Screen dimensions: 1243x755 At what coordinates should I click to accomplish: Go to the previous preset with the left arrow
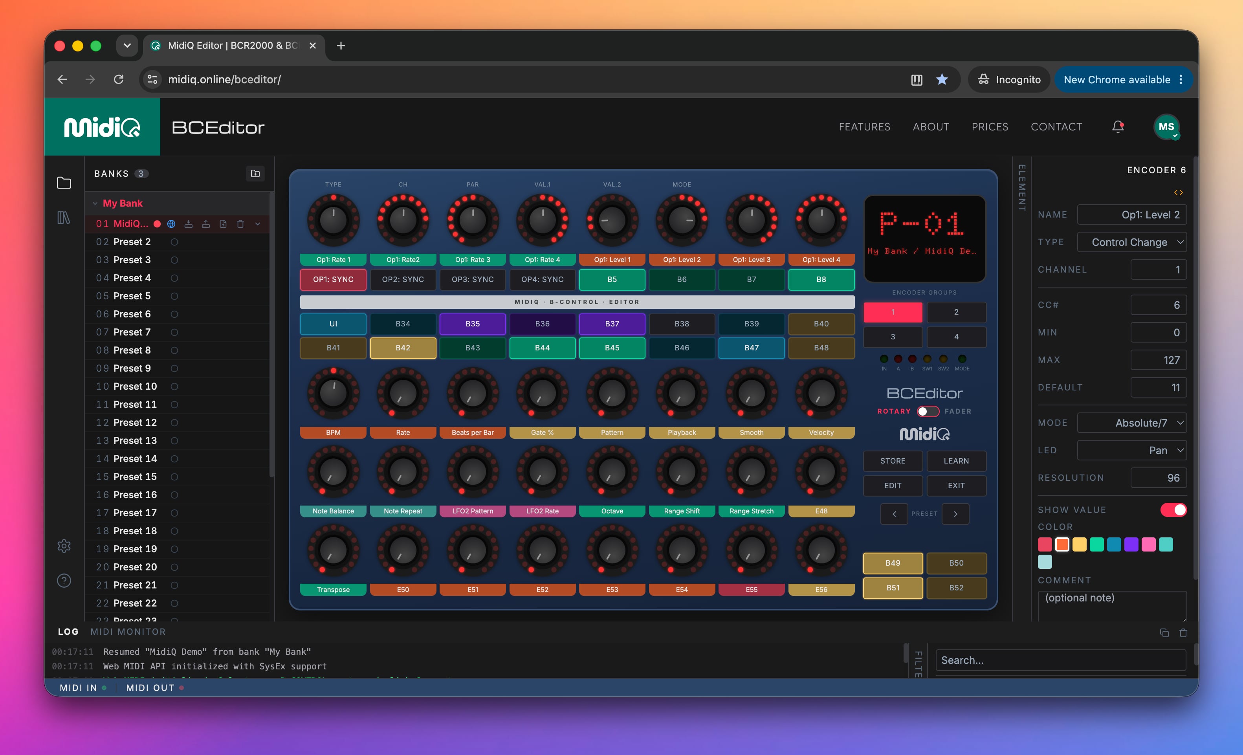[x=894, y=514]
